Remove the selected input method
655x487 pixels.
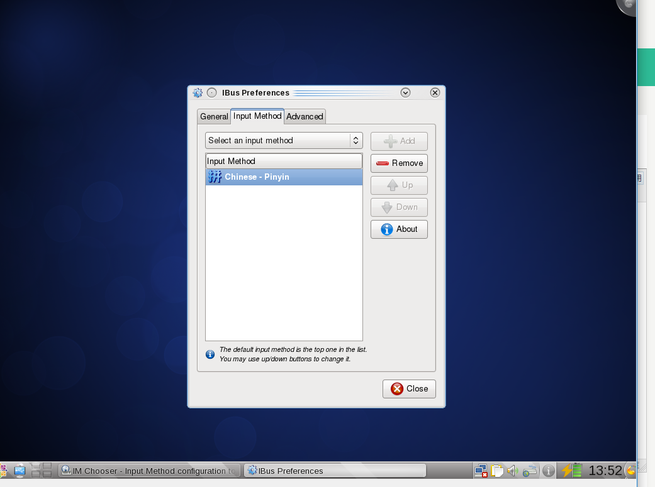(x=399, y=163)
